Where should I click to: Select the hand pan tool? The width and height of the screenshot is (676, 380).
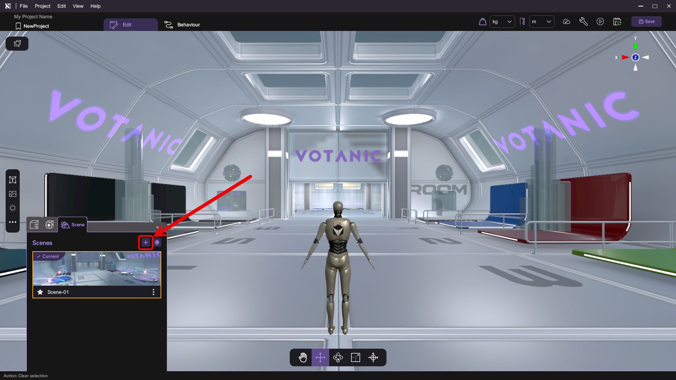coord(303,357)
